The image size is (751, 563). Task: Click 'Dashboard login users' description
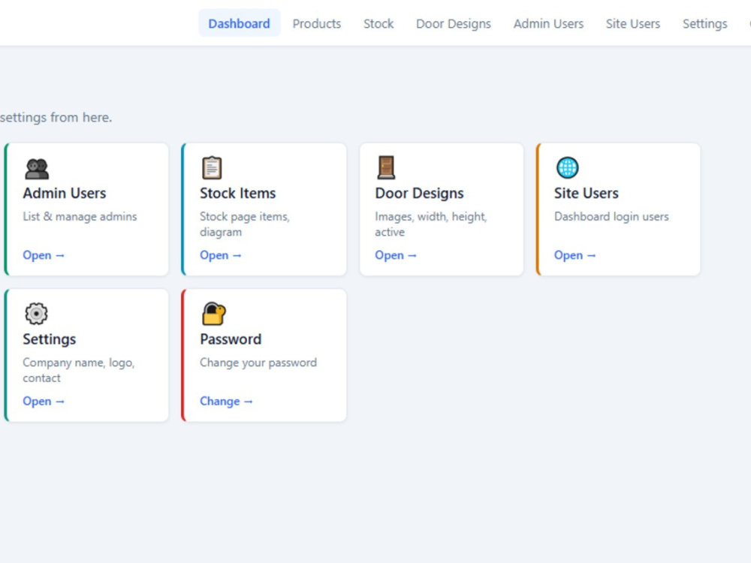[x=611, y=216]
